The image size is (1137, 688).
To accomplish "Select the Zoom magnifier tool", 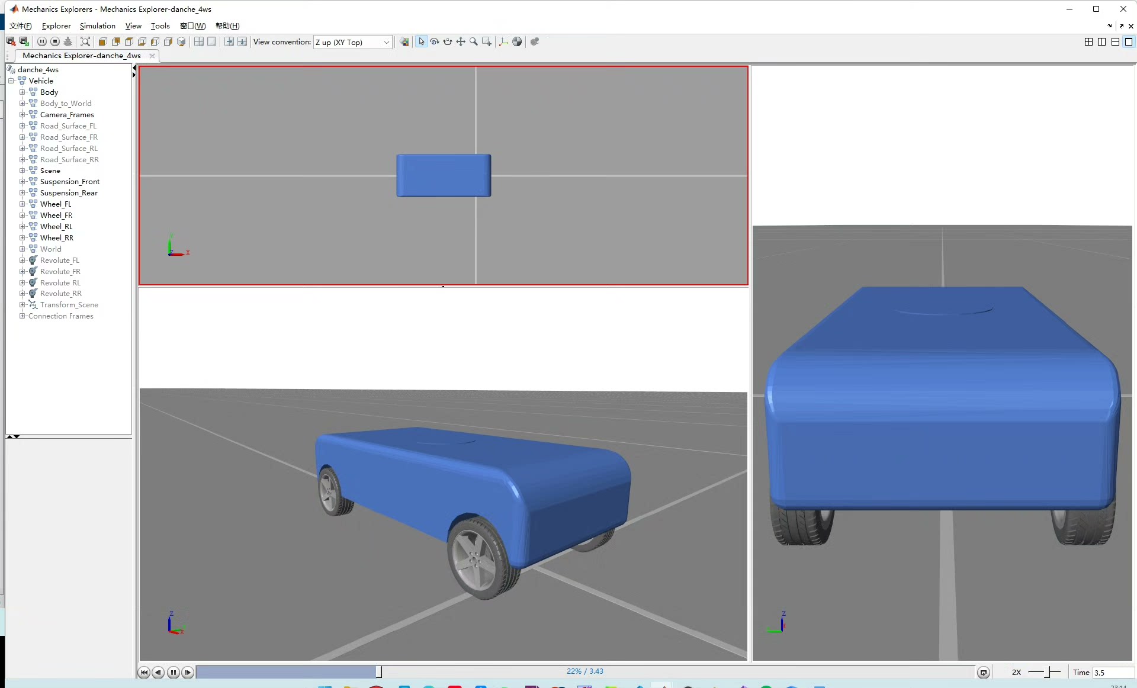I will coord(474,42).
